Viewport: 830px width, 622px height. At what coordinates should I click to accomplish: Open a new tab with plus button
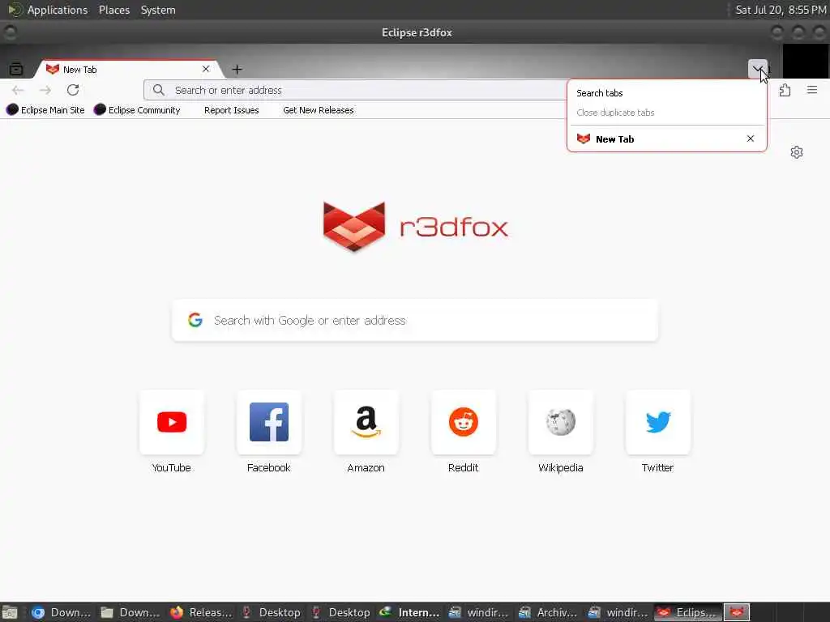click(x=237, y=70)
